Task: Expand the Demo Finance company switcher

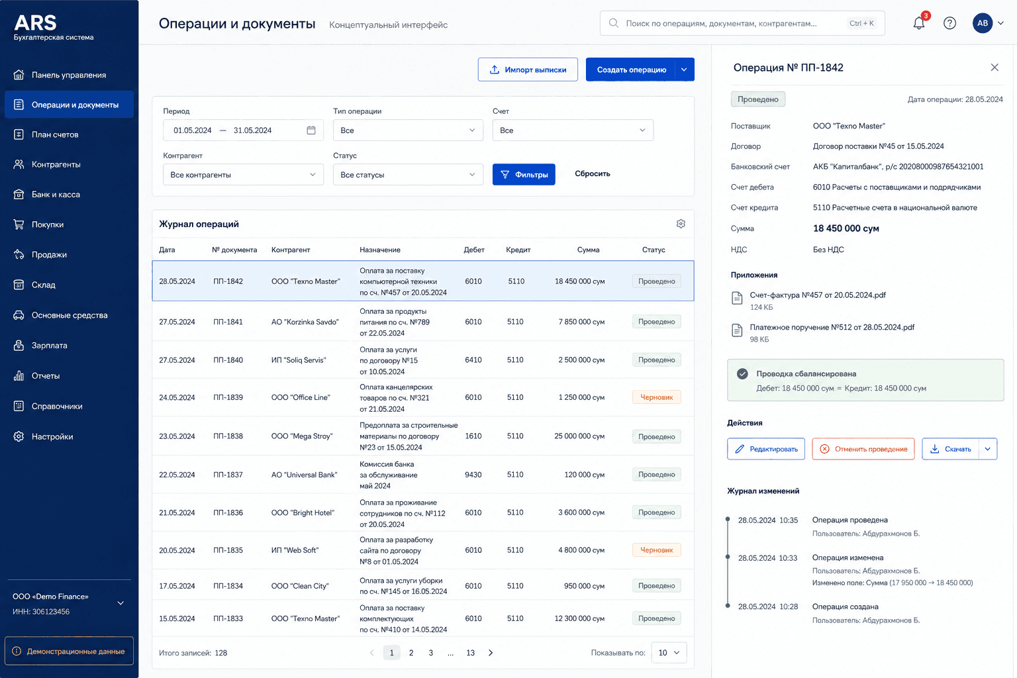Action: 121,603
